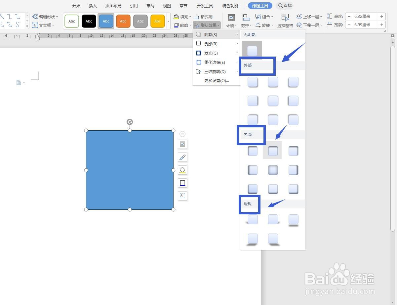The width and height of the screenshot is (397, 305).
Task: Click the shape fill quick icon
Action: click(x=182, y=170)
